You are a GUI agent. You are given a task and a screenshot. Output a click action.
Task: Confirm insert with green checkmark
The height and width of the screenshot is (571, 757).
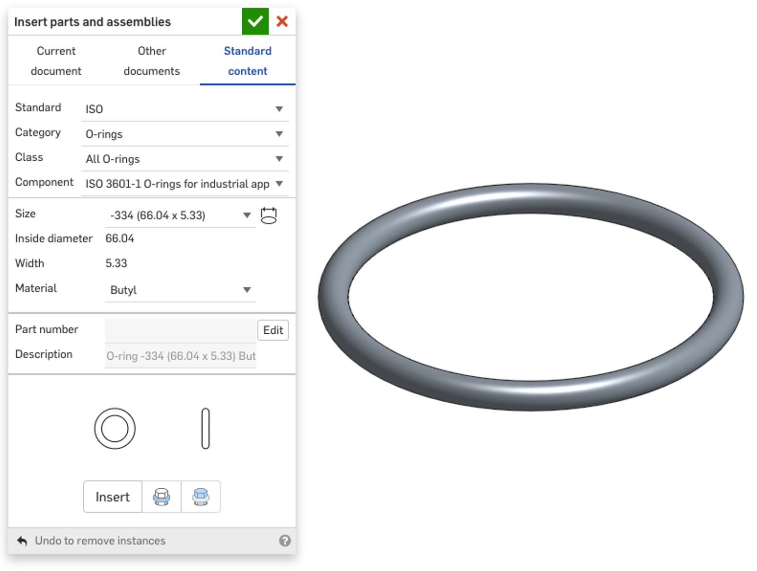(x=255, y=21)
